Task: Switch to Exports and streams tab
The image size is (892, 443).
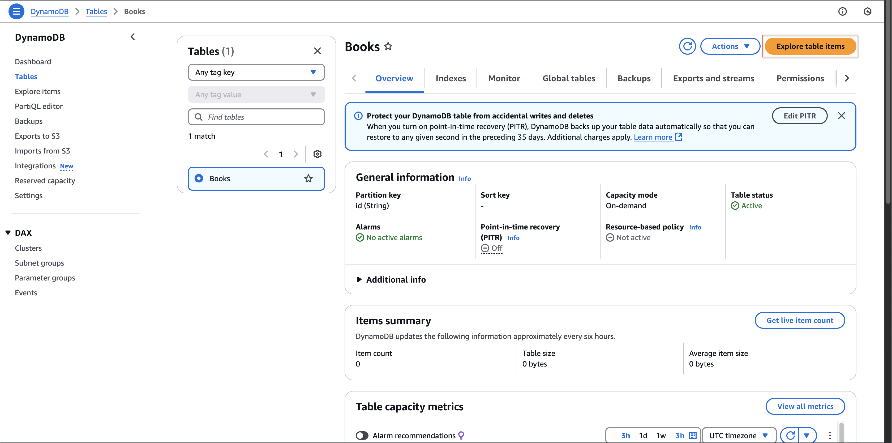Action: (713, 78)
